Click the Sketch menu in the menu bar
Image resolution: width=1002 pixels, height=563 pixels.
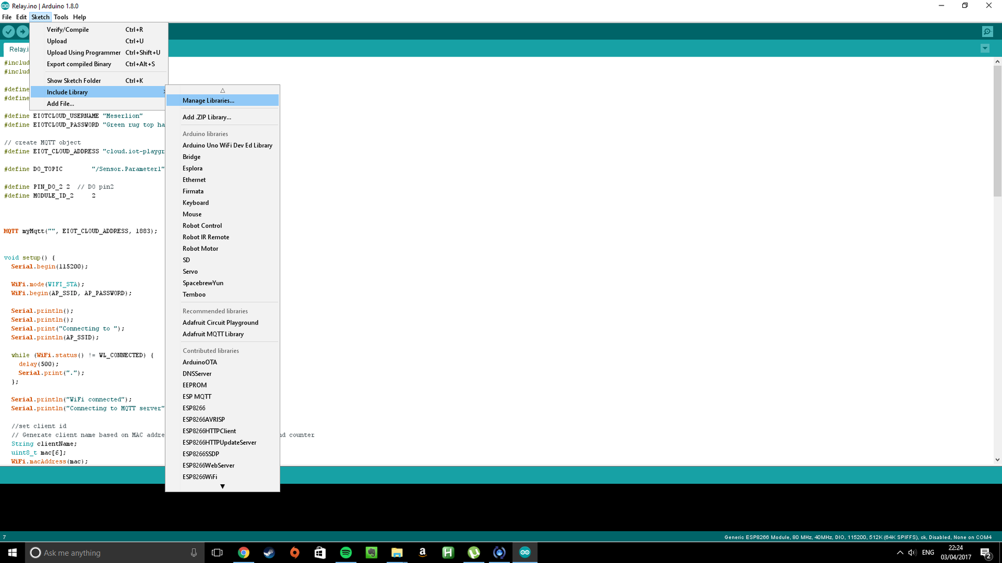tap(40, 17)
